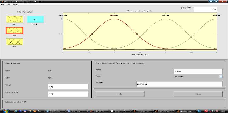Click the Help button

coord(120,94)
